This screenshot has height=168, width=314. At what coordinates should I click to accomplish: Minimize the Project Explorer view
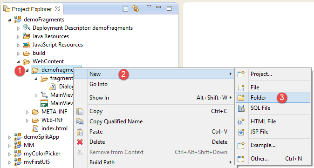point(158,7)
